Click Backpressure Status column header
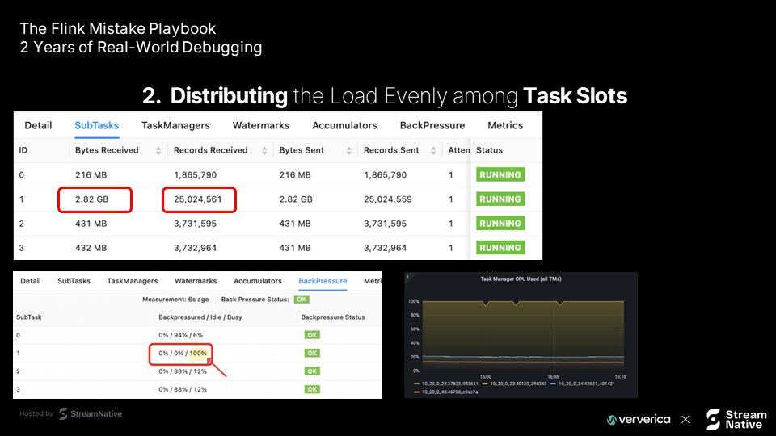Screen dimensions: 776x436 click(x=333, y=317)
